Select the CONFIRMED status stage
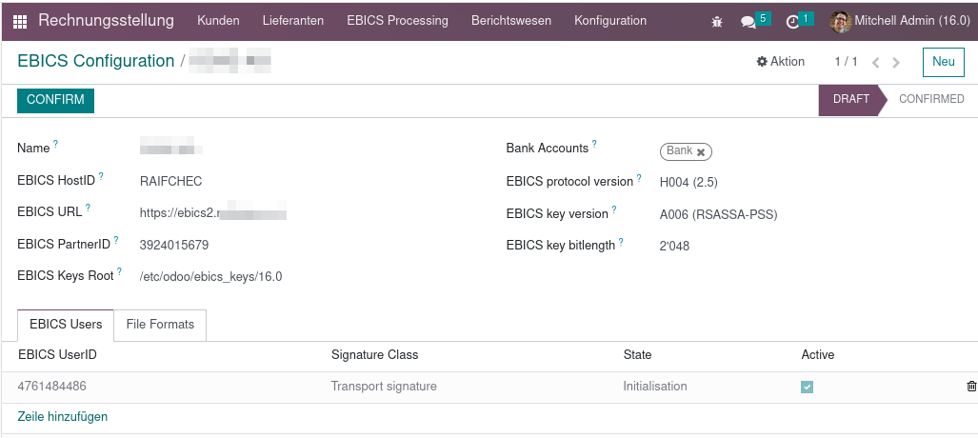 [x=931, y=99]
